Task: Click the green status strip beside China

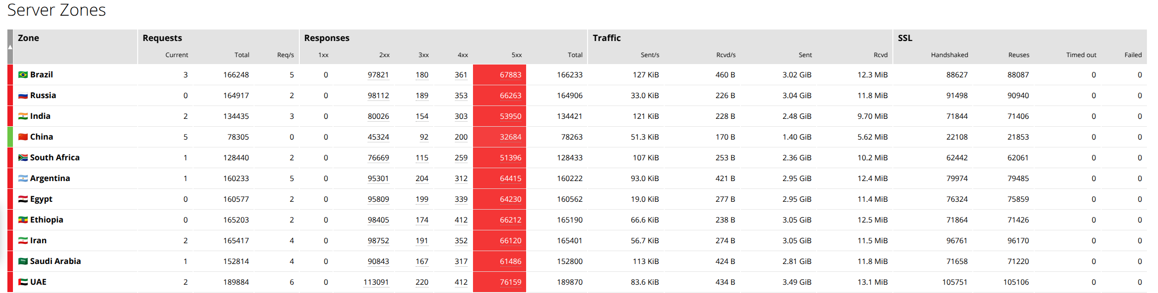Action: (10, 137)
